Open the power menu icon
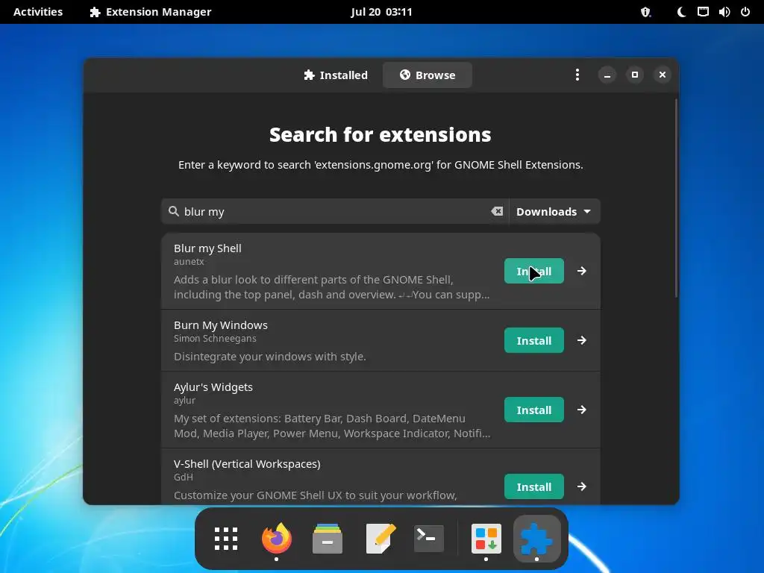This screenshot has height=573, width=764. coord(745,12)
